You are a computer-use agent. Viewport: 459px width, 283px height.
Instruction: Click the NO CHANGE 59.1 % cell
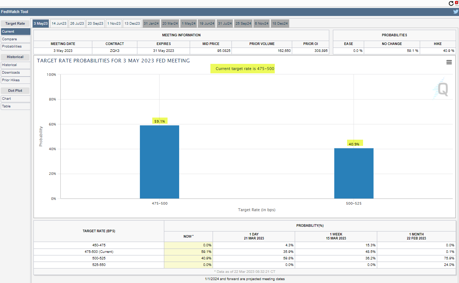(x=392, y=51)
